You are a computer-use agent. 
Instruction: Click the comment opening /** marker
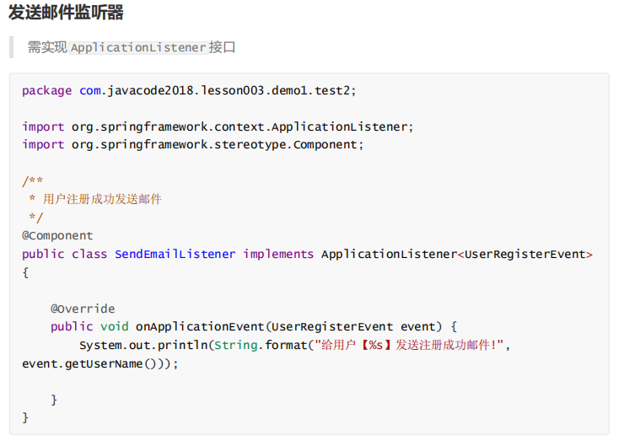pyautogui.click(x=33, y=181)
